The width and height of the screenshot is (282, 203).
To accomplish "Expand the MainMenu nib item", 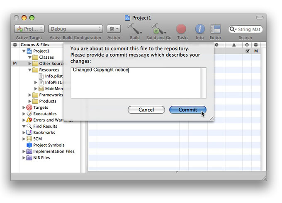I will [x=36, y=88].
